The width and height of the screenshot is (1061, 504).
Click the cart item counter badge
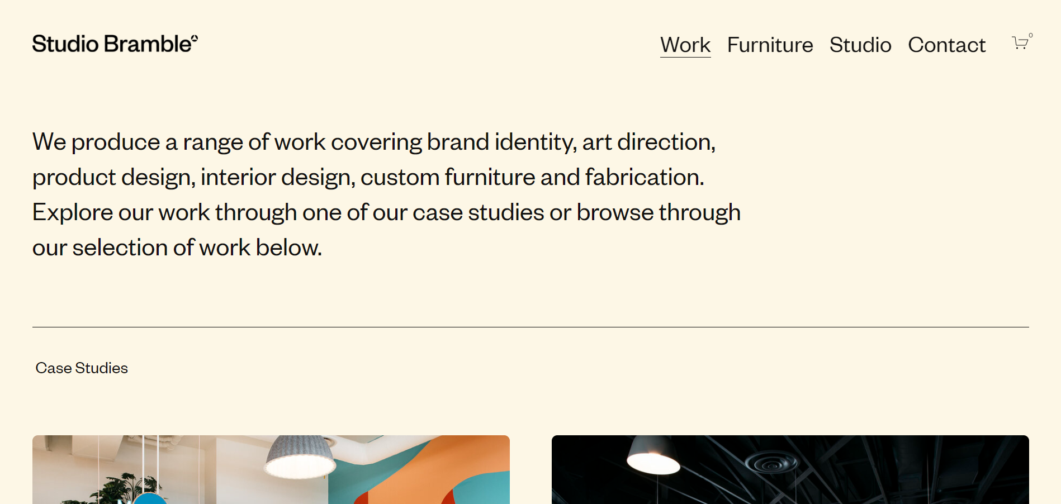tap(1030, 35)
